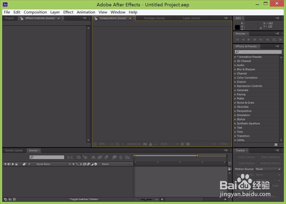Click the Draft 3D timeline icon
Screen dimensions: 286x204
(x=85, y=157)
